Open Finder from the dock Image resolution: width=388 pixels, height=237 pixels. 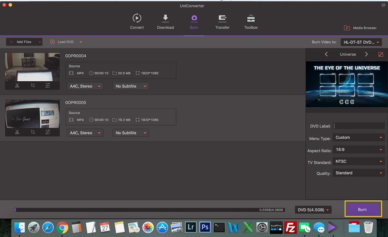click(x=19, y=227)
